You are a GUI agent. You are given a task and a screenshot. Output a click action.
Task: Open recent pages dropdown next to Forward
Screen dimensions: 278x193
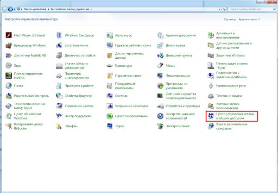coord(14,9)
